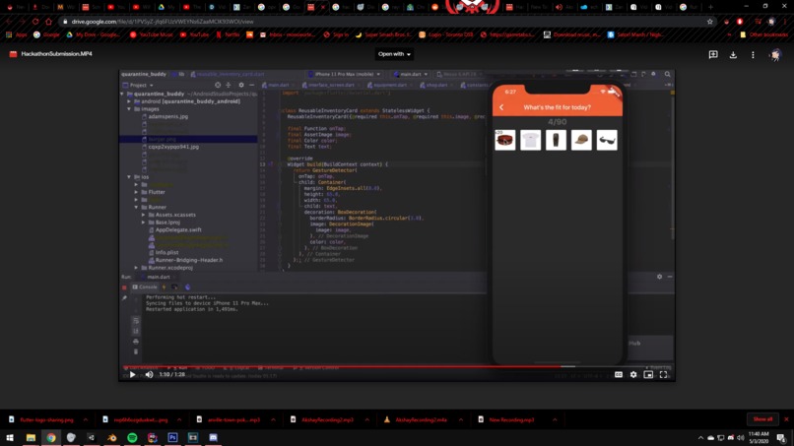This screenshot has height=446, width=794.
Task: Click 'Show all' downloads button
Action: 762,419
